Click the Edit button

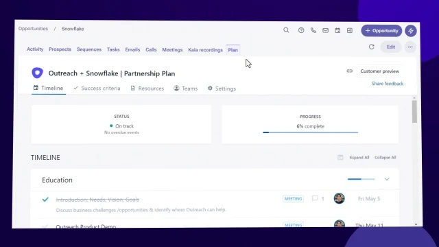coord(391,47)
